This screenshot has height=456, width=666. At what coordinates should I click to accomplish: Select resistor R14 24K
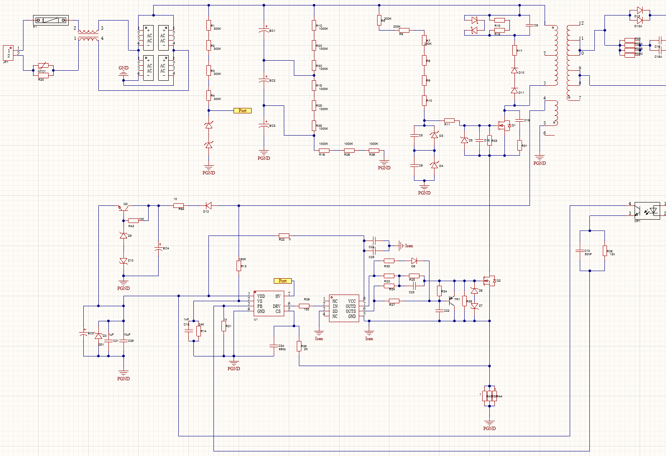point(198,331)
